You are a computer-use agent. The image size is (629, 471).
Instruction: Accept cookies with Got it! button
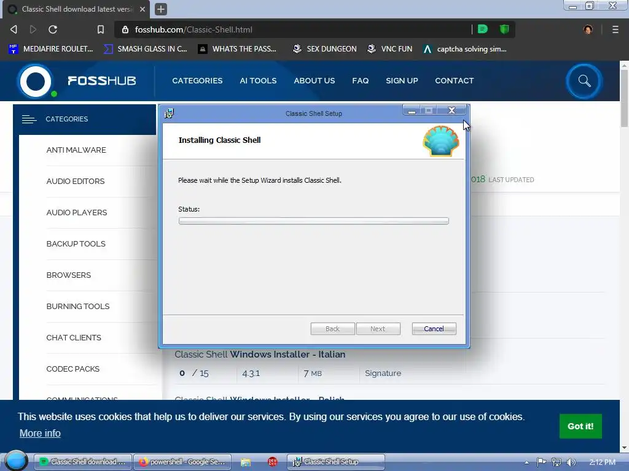[x=580, y=426]
